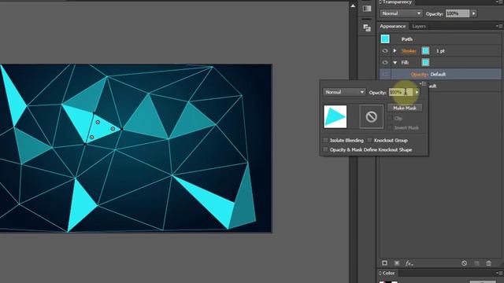Image resolution: width=504 pixels, height=283 pixels.
Task: Click the canvas scroll-up arrow
Action: tap(353, 6)
